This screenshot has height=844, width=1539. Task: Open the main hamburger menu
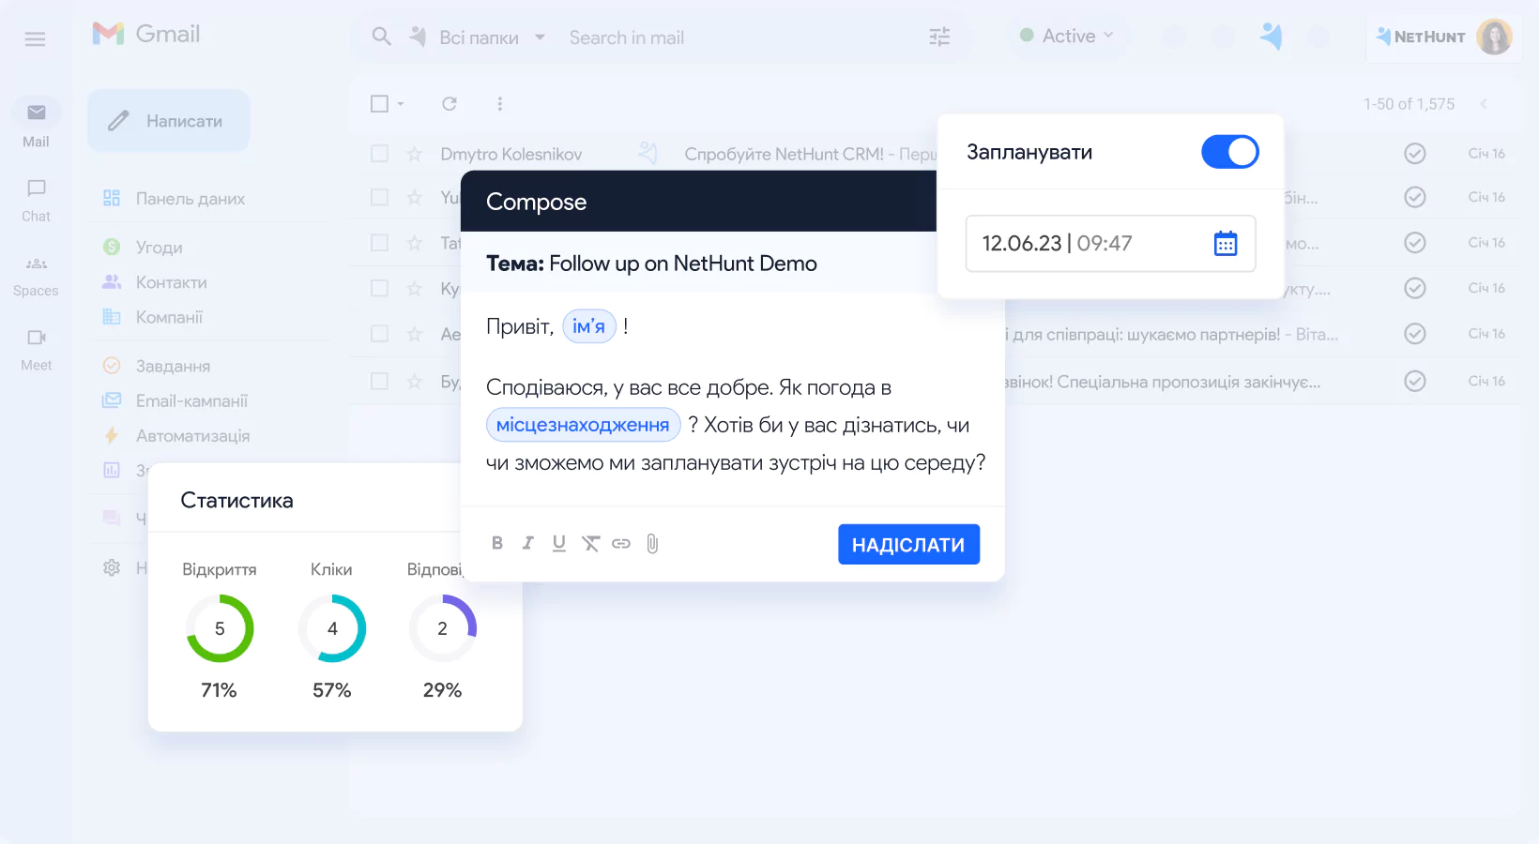[x=35, y=38]
